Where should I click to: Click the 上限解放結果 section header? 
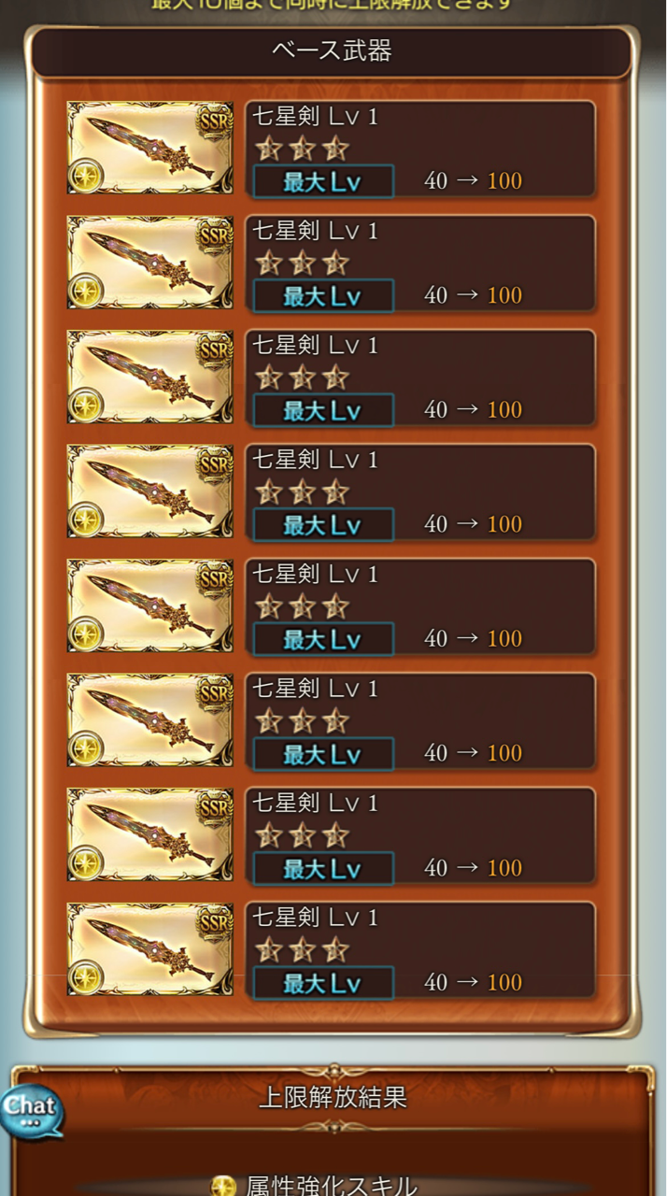tap(333, 1098)
